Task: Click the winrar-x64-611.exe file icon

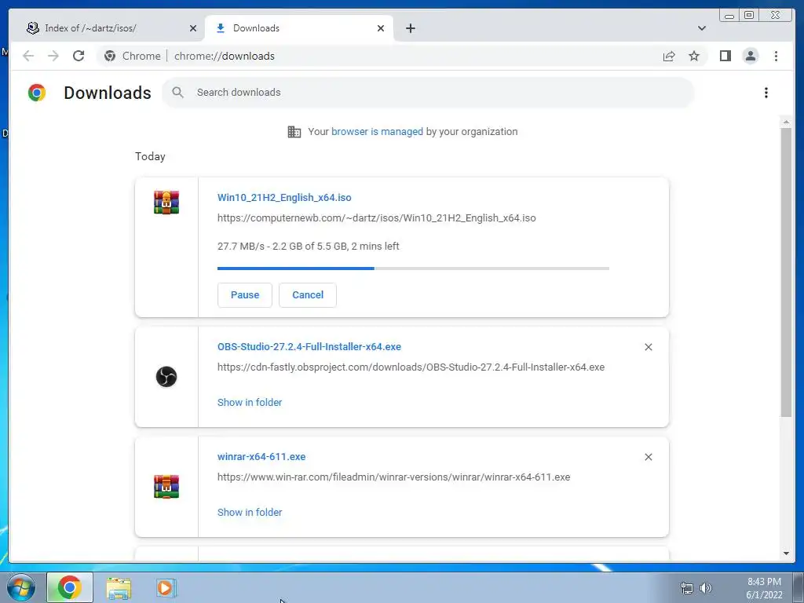Action: coord(166,487)
